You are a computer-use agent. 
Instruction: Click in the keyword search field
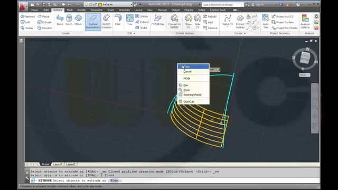pyautogui.click(x=222, y=5)
